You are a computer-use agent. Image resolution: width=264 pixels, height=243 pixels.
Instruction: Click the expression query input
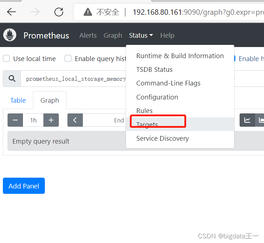click(73, 79)
